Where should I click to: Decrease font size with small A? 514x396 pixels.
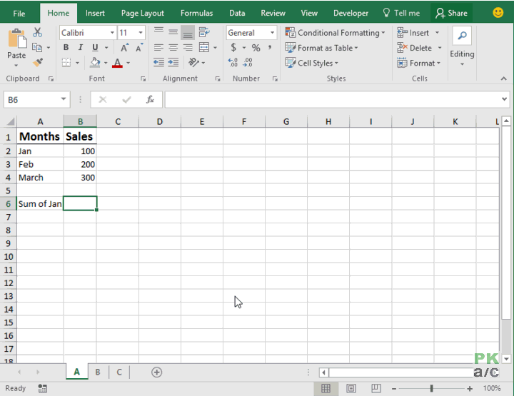coord(139,48)
